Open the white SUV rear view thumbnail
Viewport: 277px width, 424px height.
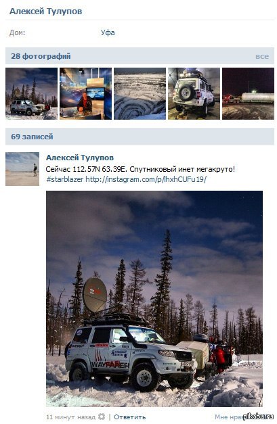pyautogui.click(x=194, y=93)
